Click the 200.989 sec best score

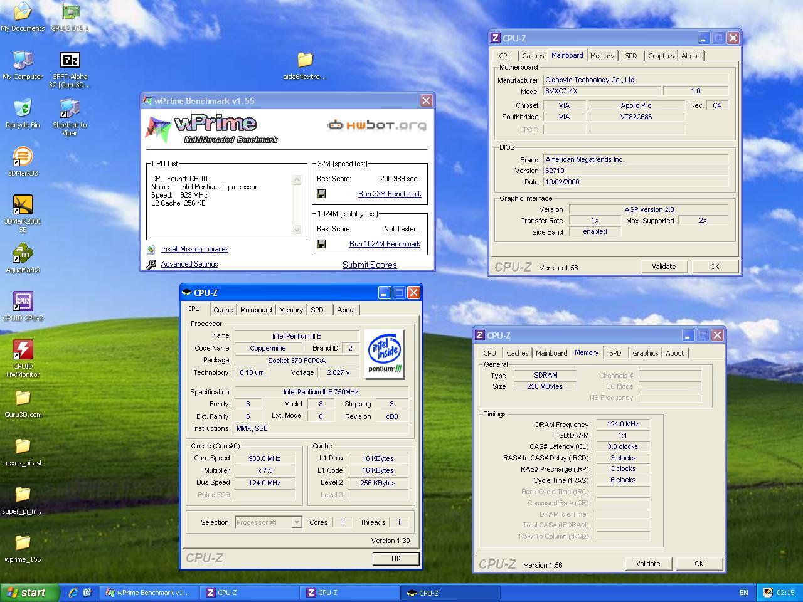click(398, 179)
